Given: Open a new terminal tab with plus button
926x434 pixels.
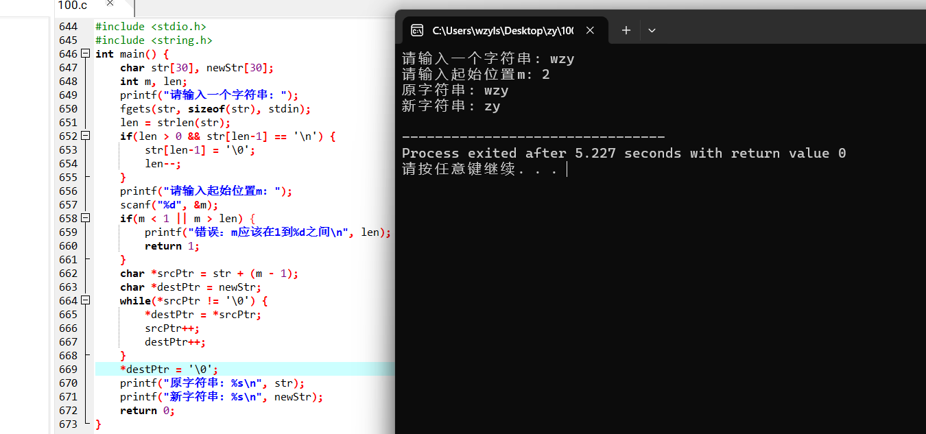Looking at the screenshot, I should [626, 30].
